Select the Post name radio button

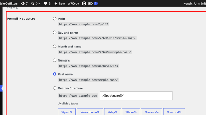55,74
